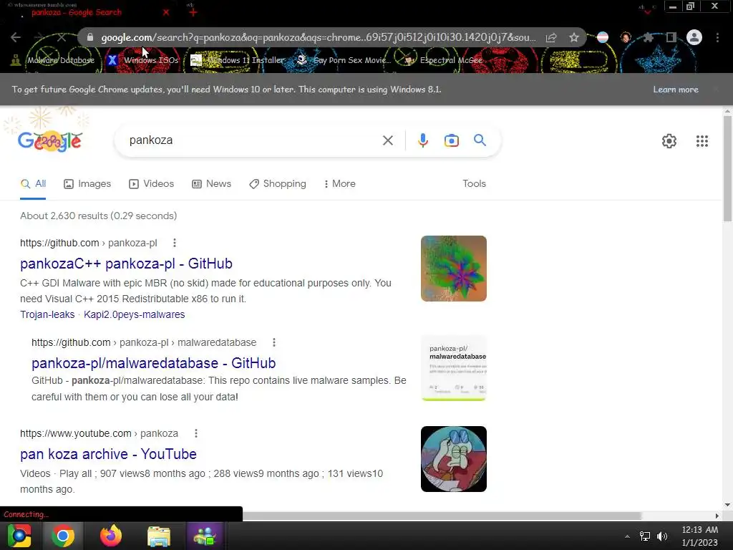Image resolution: width=733 pixels, height=550 pixels.
Task: Open Chrome three-dot menu
Action: 717,37
